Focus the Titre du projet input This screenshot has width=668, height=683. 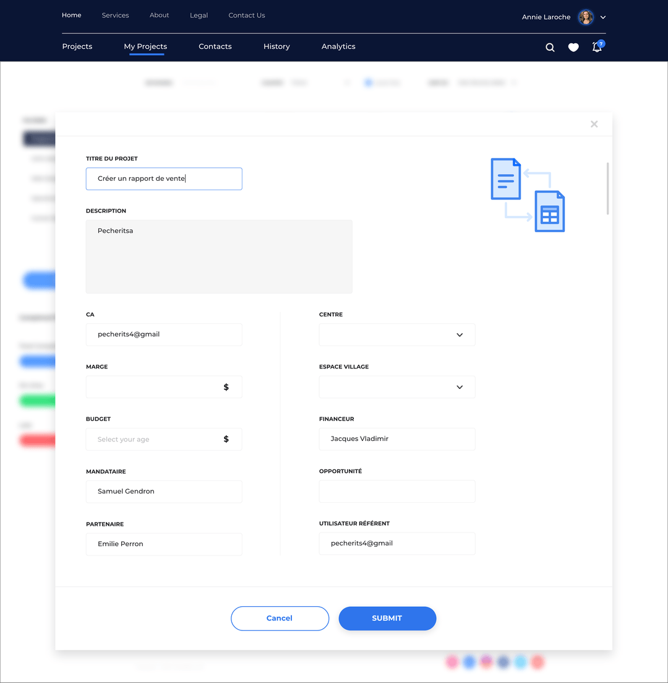point(164,178)
